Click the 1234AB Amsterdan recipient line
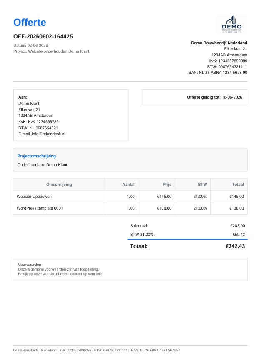This screenshot has height=359, width=259. click(x=36, y=116)
